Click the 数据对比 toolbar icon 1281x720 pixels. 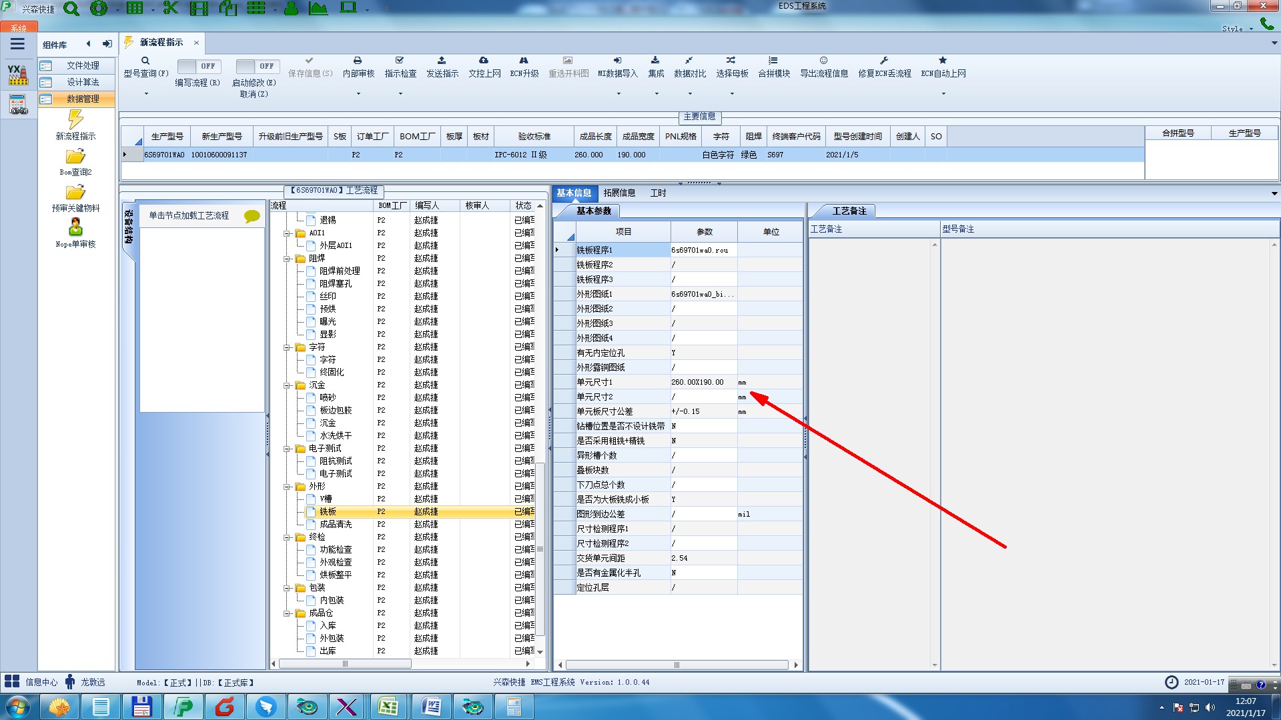(x=689, y=61)
